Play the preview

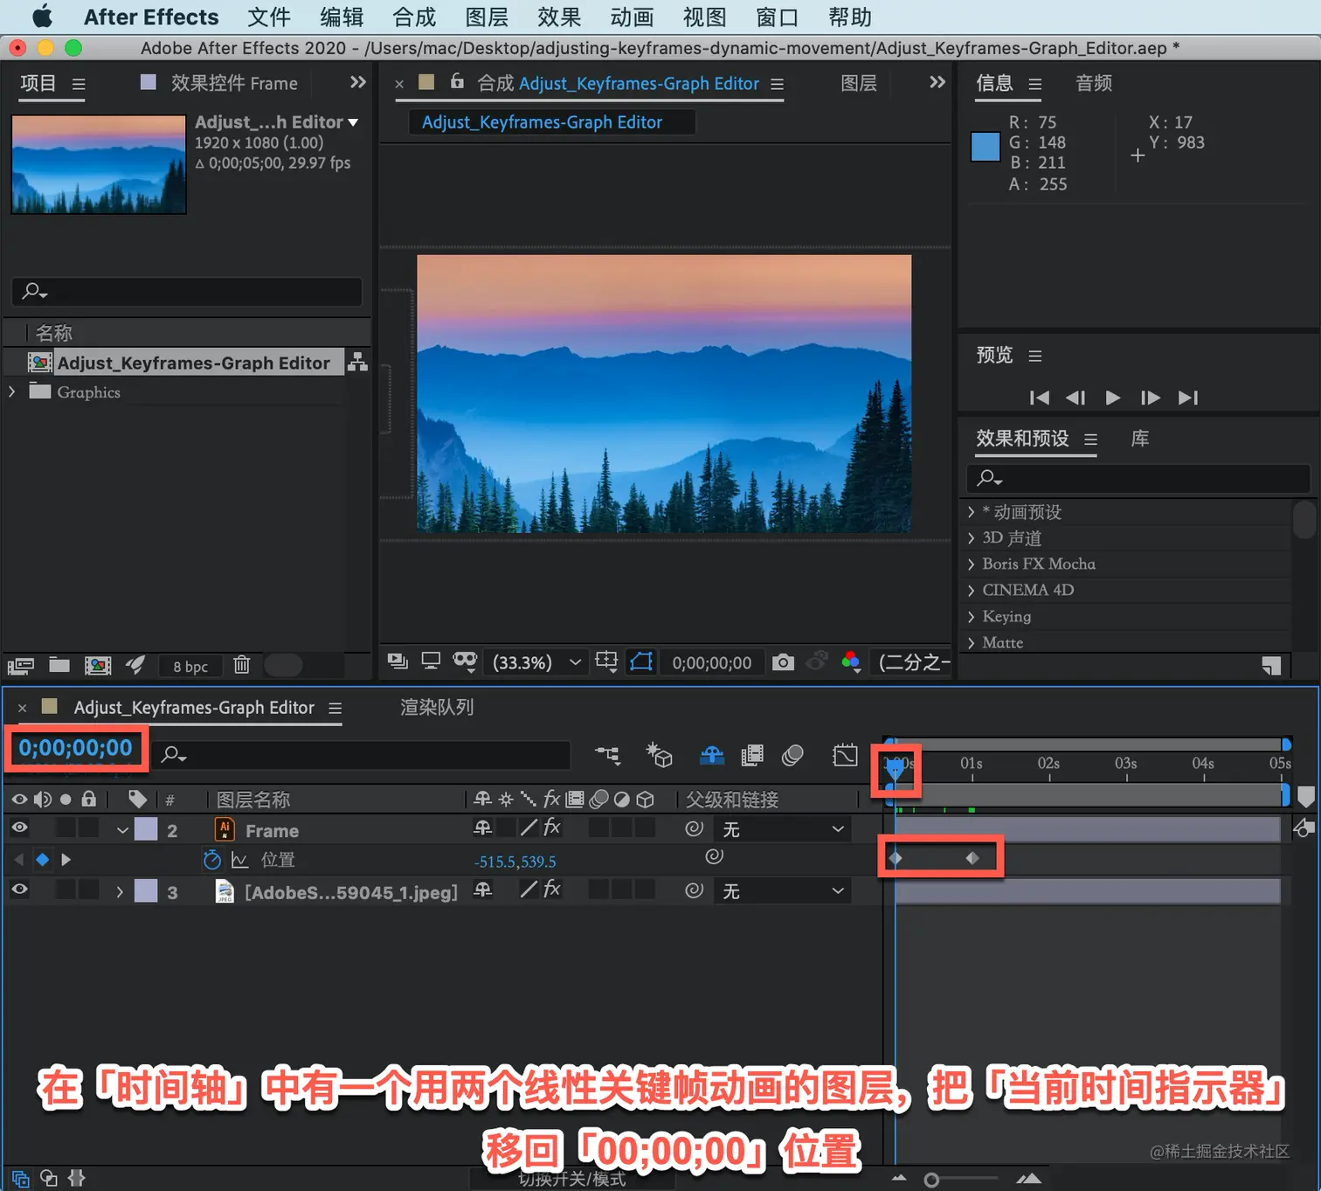[x=1113, y=398]
